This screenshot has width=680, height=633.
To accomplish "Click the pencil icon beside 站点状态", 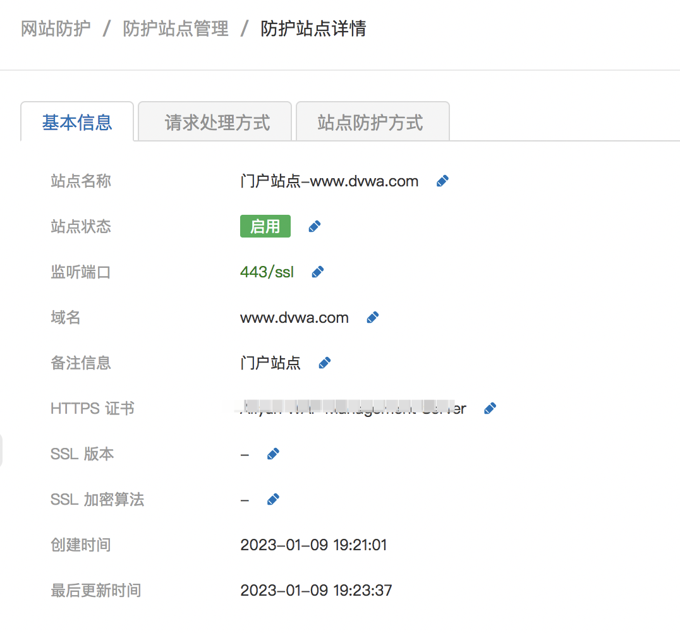I will [x=314, y=227].
